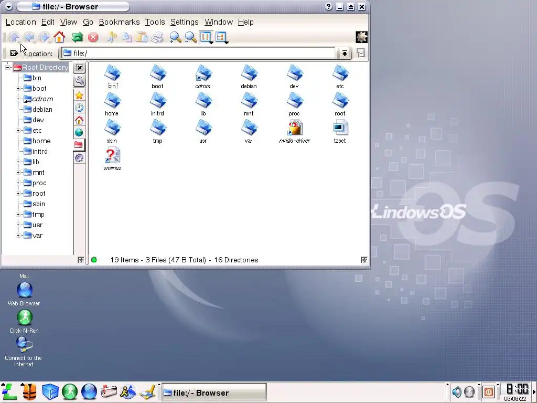The image size is (537, 403).
Task: Click the red Stop loading icon
Action: tap(93, 37)
